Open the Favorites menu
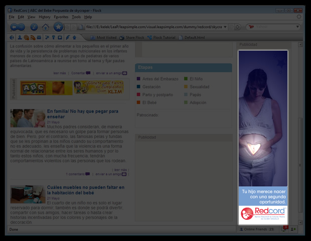The height and width of the screenshot is (241, 311). coord(61,17)
